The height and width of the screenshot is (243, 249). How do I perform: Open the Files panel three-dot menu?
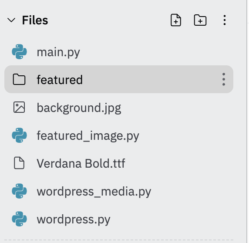pyautogui.click(x=224, y=20)
